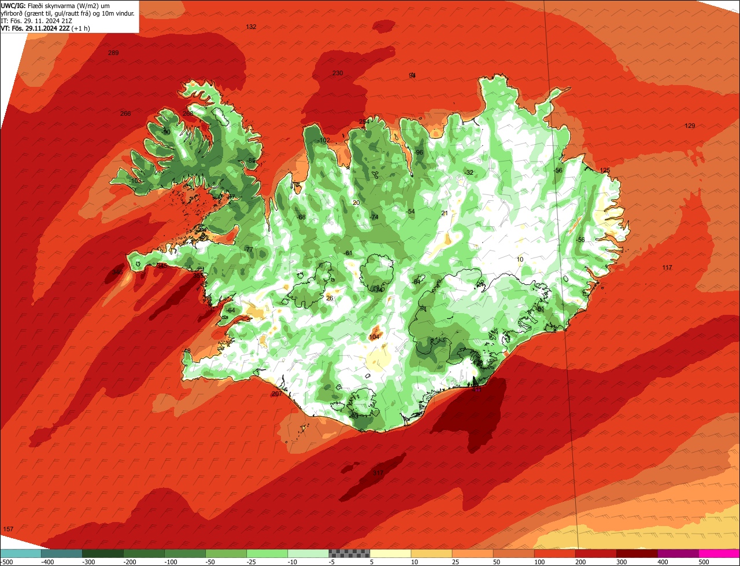
Task: Click the dark teal -400 to -300 legend swatch
Action: (x=62, y=553)
